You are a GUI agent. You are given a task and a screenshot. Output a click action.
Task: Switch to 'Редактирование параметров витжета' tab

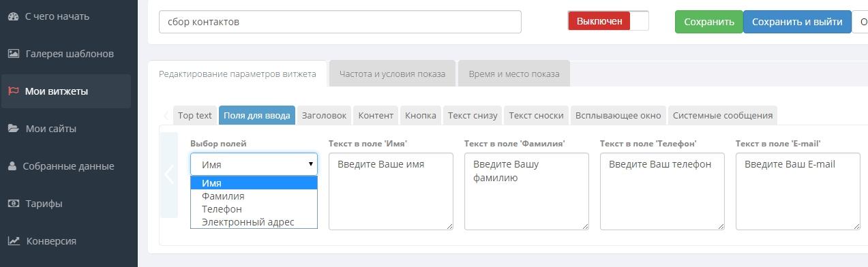237,74
